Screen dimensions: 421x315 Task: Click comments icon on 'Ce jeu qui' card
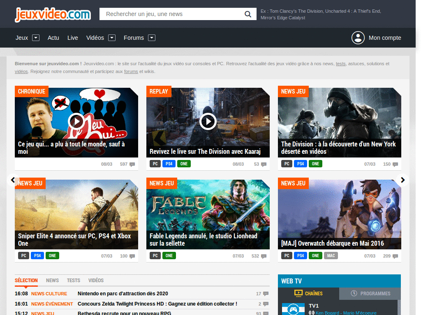[132, 164]
